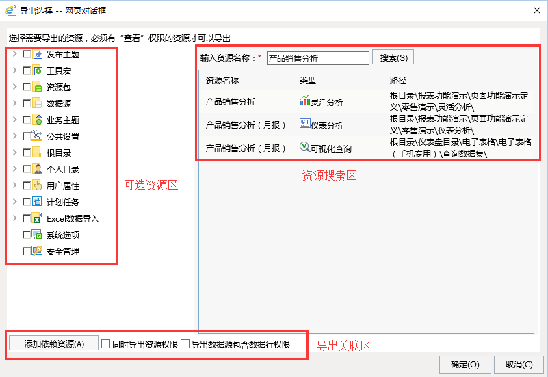This screenshot has width=548, height=377.
Task: Click the 系统选项 icon
Action: (x=38, y=235)
